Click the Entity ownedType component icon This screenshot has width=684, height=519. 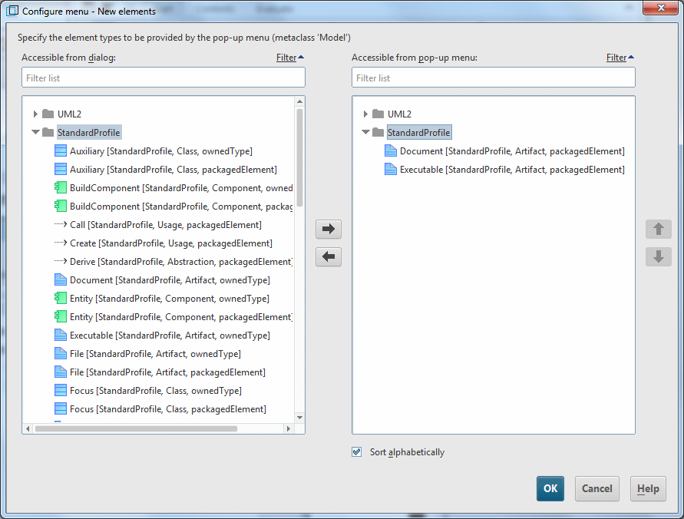[x=60, y=299]
